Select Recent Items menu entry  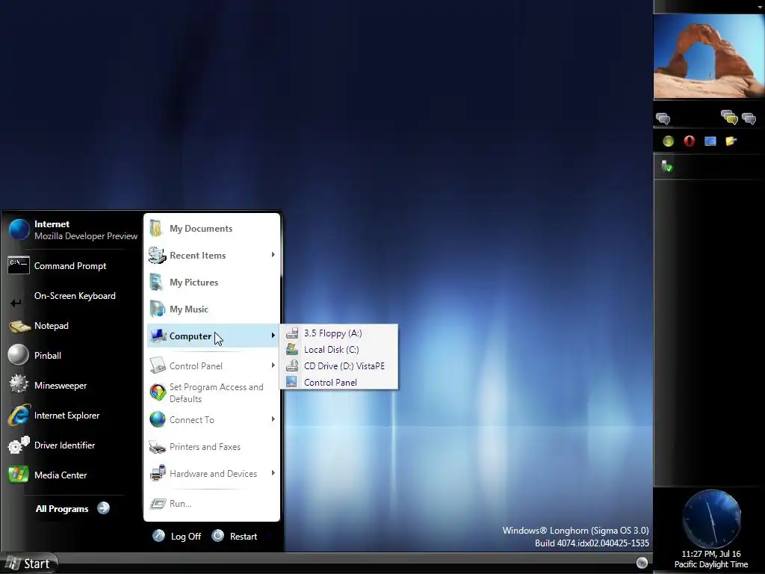click(x=213, y=256)
